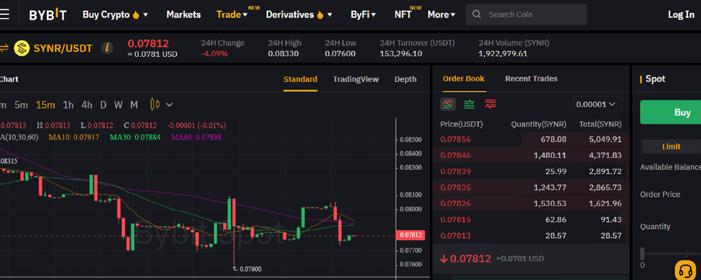701x280 pixels.
Task: Click the candlestick chart type icon
Action: [155, 104]
